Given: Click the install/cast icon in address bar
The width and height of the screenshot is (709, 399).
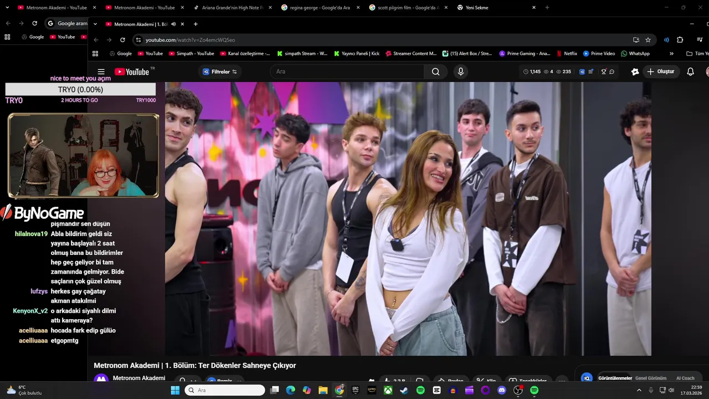Looking at the screenshot, I should 636,40.
